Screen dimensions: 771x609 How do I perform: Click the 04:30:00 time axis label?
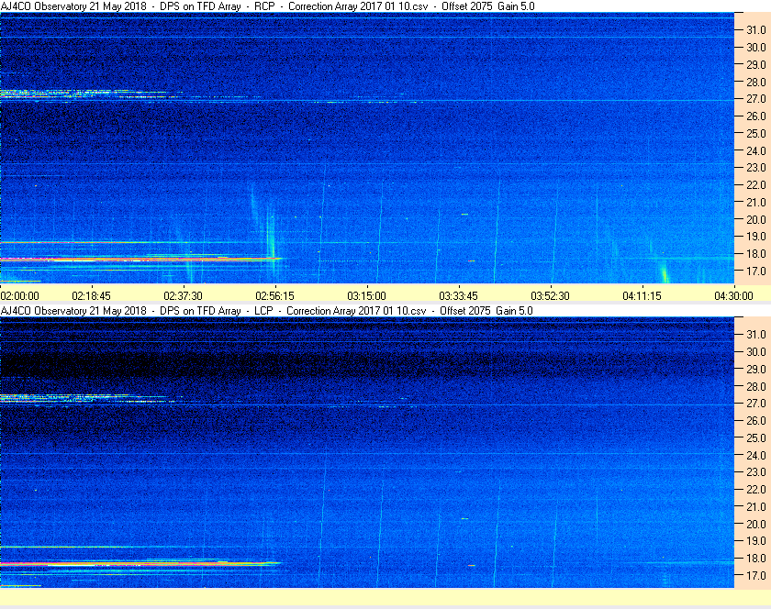733,296
